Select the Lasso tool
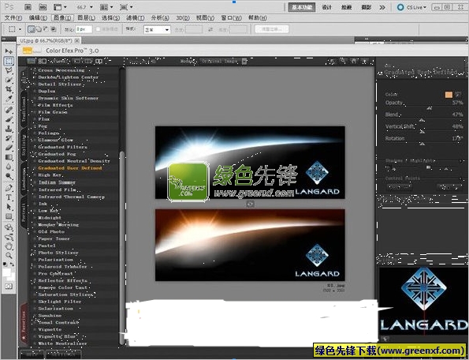469x360 pixels. tap(9, 70)
